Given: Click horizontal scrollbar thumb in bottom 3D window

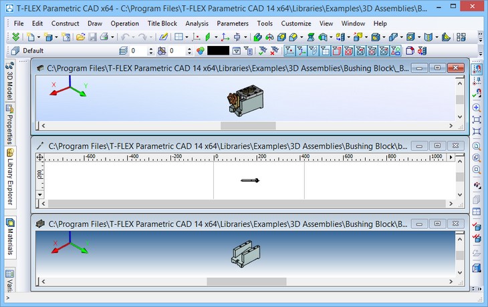Looking at the screenshot, I should click(x=247, y=282).
